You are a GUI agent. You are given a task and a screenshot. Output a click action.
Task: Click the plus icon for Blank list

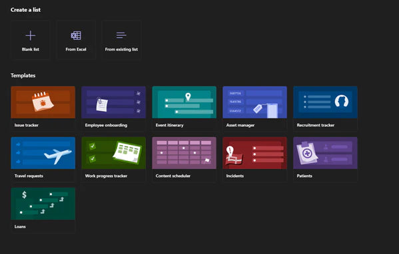pos(31,35)
